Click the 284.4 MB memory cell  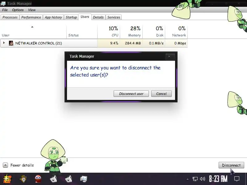tap(131, 43)
